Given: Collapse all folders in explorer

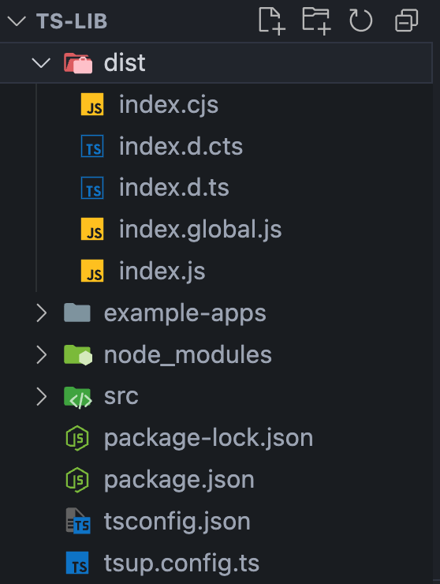Looking at the screenshot, I should pos(407,21).
